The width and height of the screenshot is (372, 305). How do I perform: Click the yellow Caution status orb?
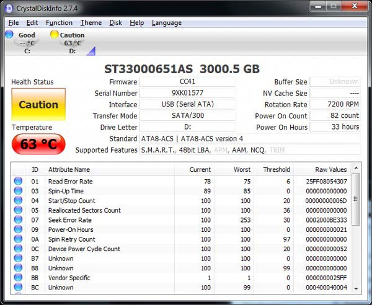click(55, 34)
